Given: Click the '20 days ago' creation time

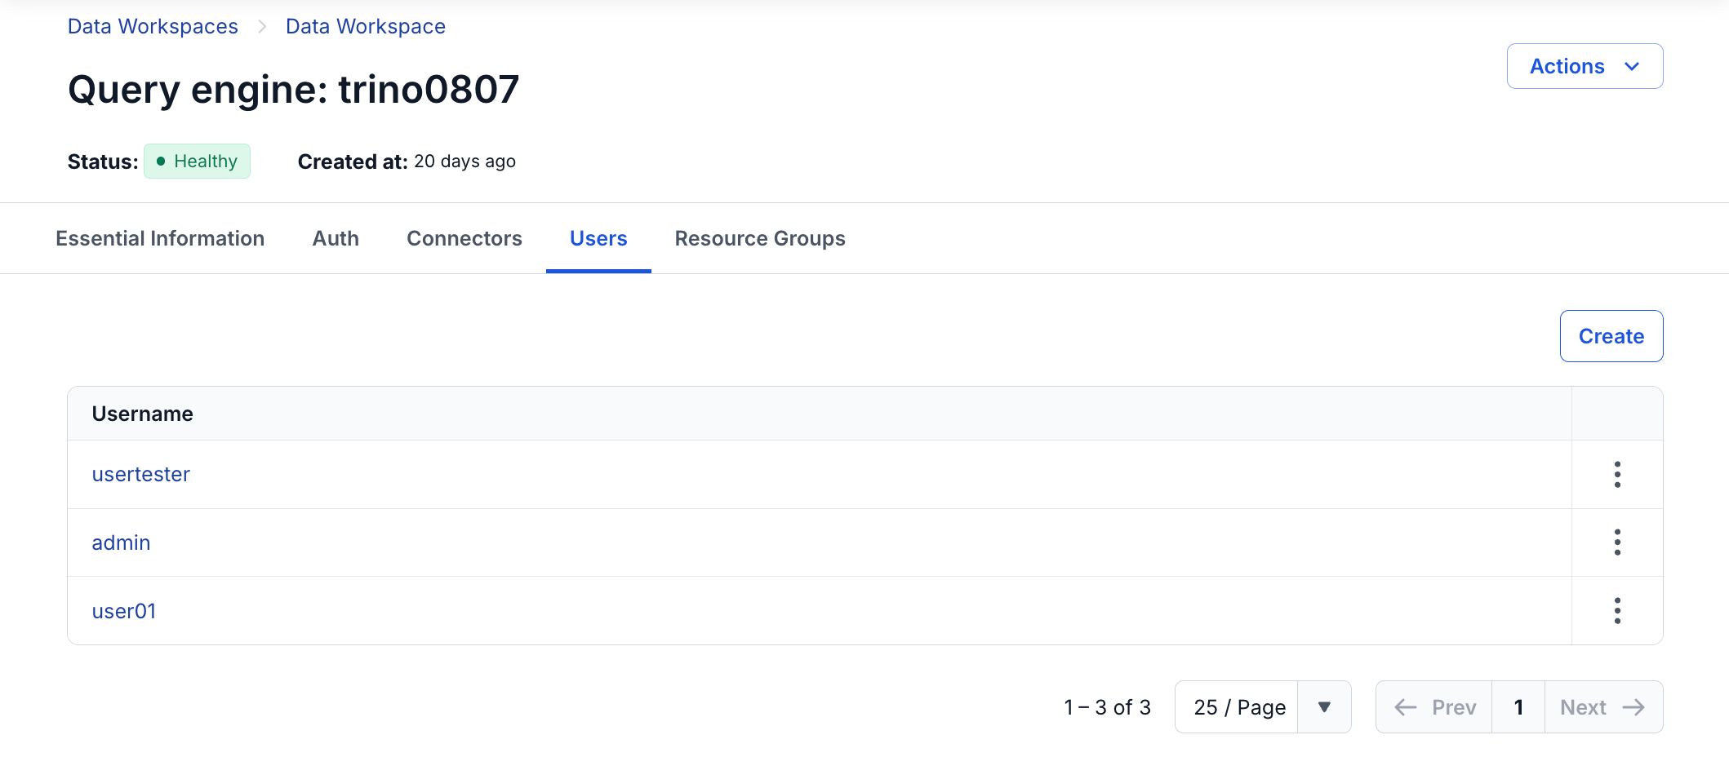Looking at the screenshot, I should (x=464, y=162).
